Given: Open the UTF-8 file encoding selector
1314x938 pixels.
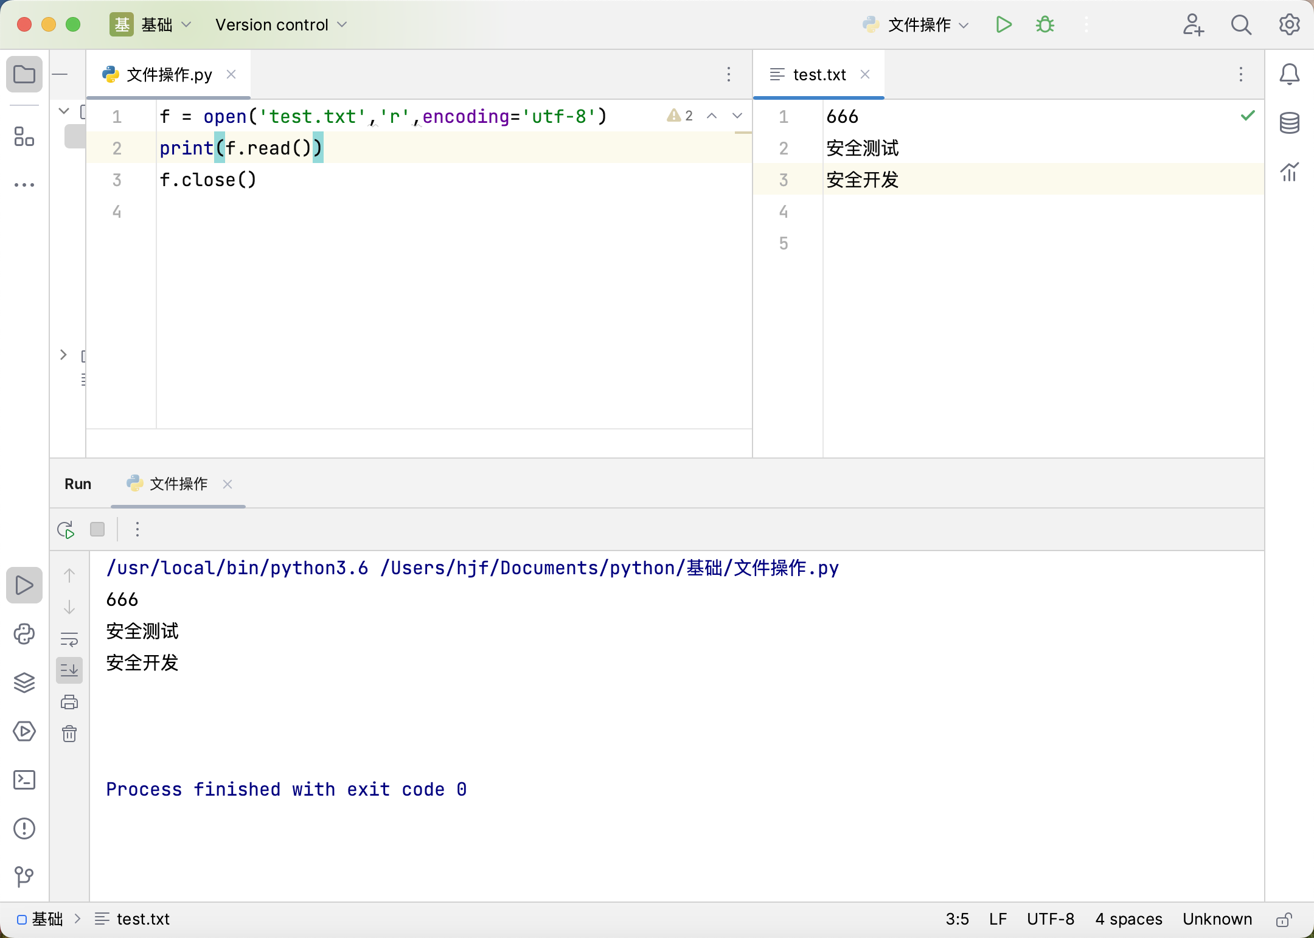Looking at the screenshot, I should point(1051,919).
